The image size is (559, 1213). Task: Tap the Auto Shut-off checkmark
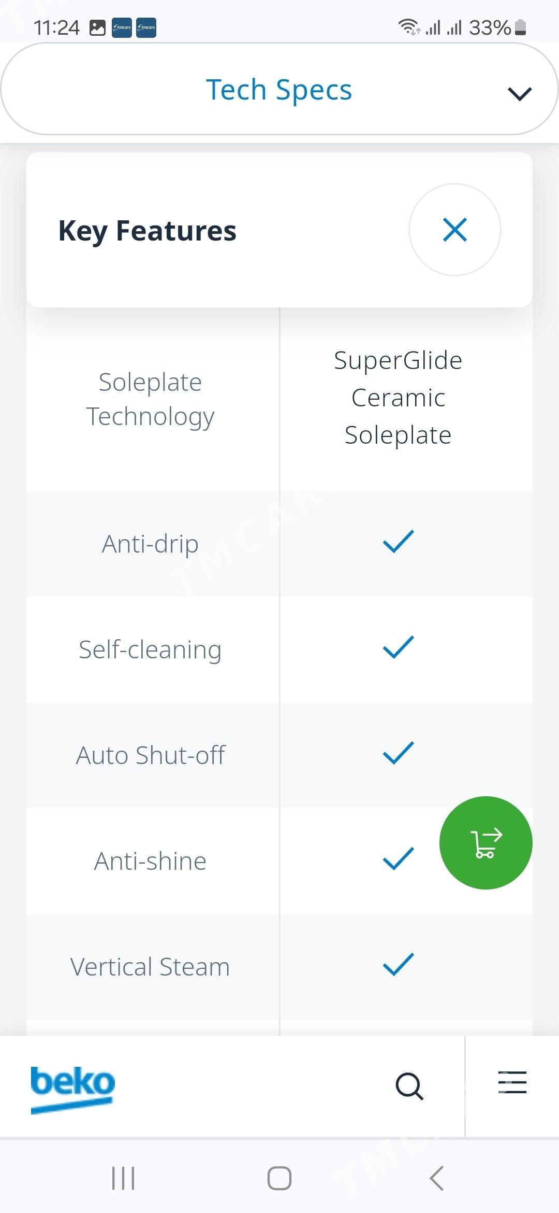[x=398, y=753]
